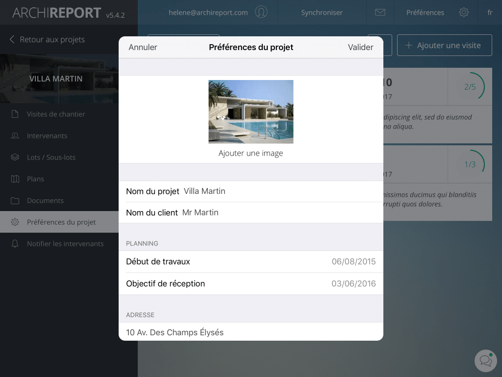Click Synchroniser in the top bar
This screenshot has height=377, width=502.
[x=322, y=12]
